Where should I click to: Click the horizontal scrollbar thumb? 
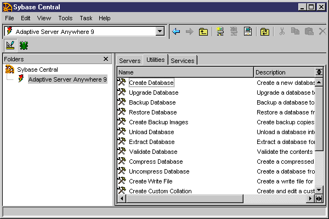coord(185,198)
